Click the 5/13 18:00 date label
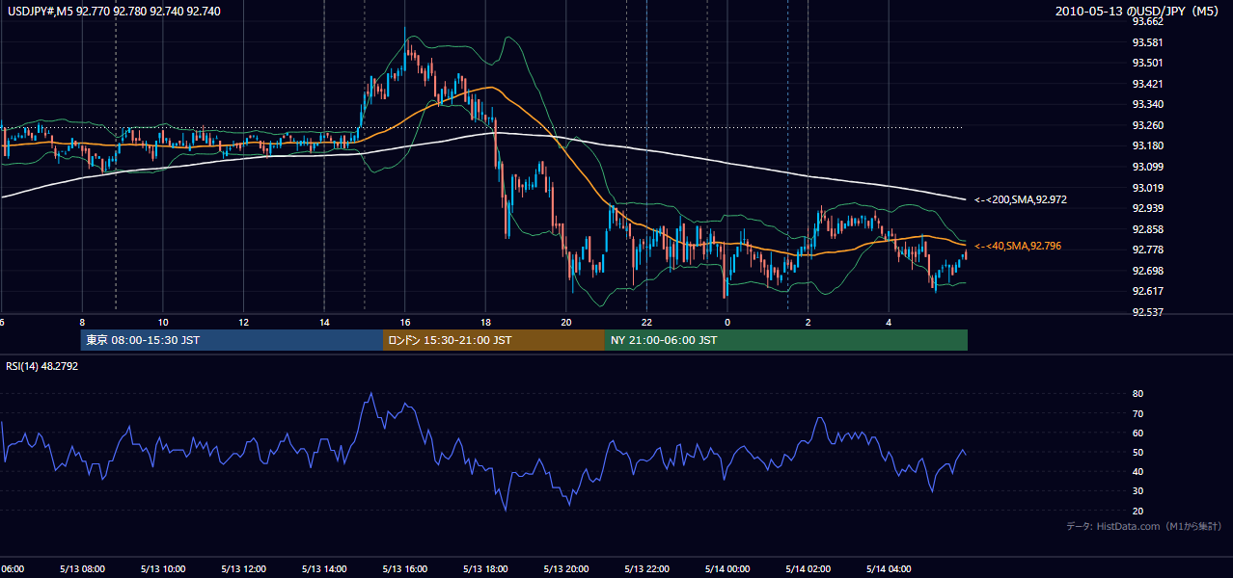The image size is (1233, 578). (x=485, y=568)
